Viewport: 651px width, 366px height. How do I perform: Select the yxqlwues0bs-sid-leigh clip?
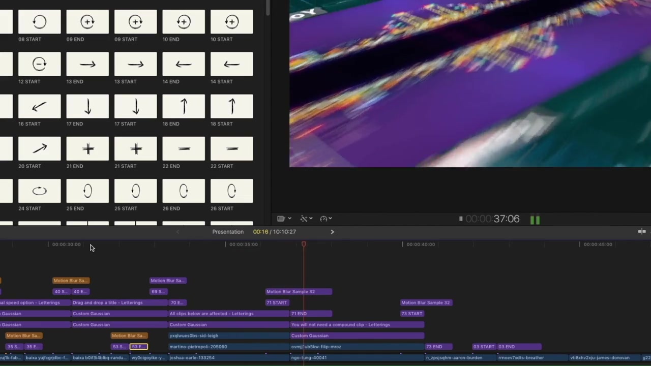click(x=229, y=335)
